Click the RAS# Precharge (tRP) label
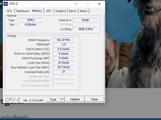 pyautogui.click(x=36, y=58)
